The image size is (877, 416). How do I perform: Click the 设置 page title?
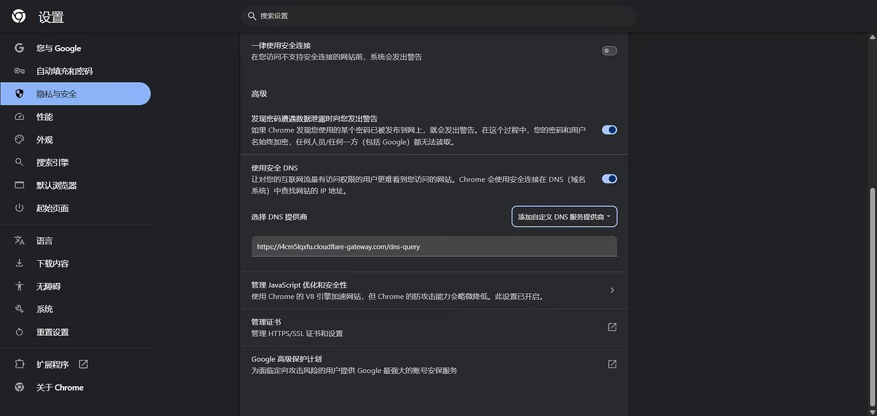tap(51, 17)
